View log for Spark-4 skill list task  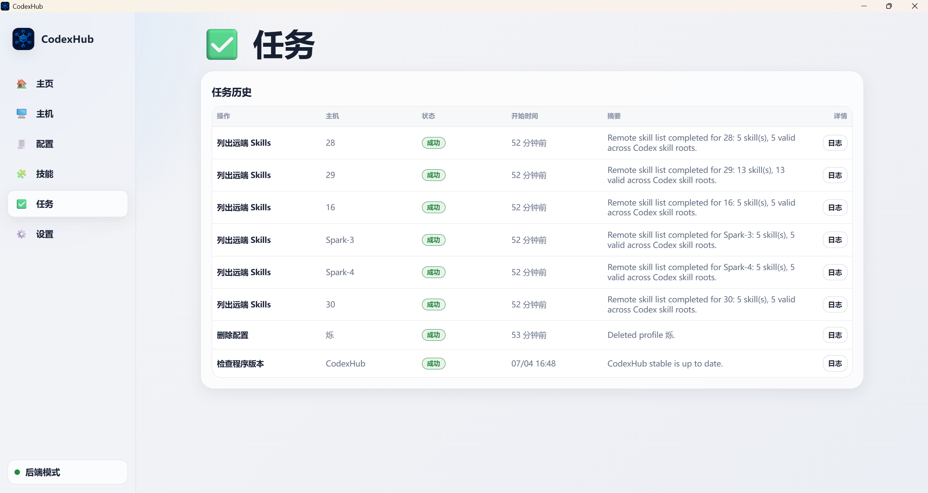pyautogui.click(x=835, y=272)
